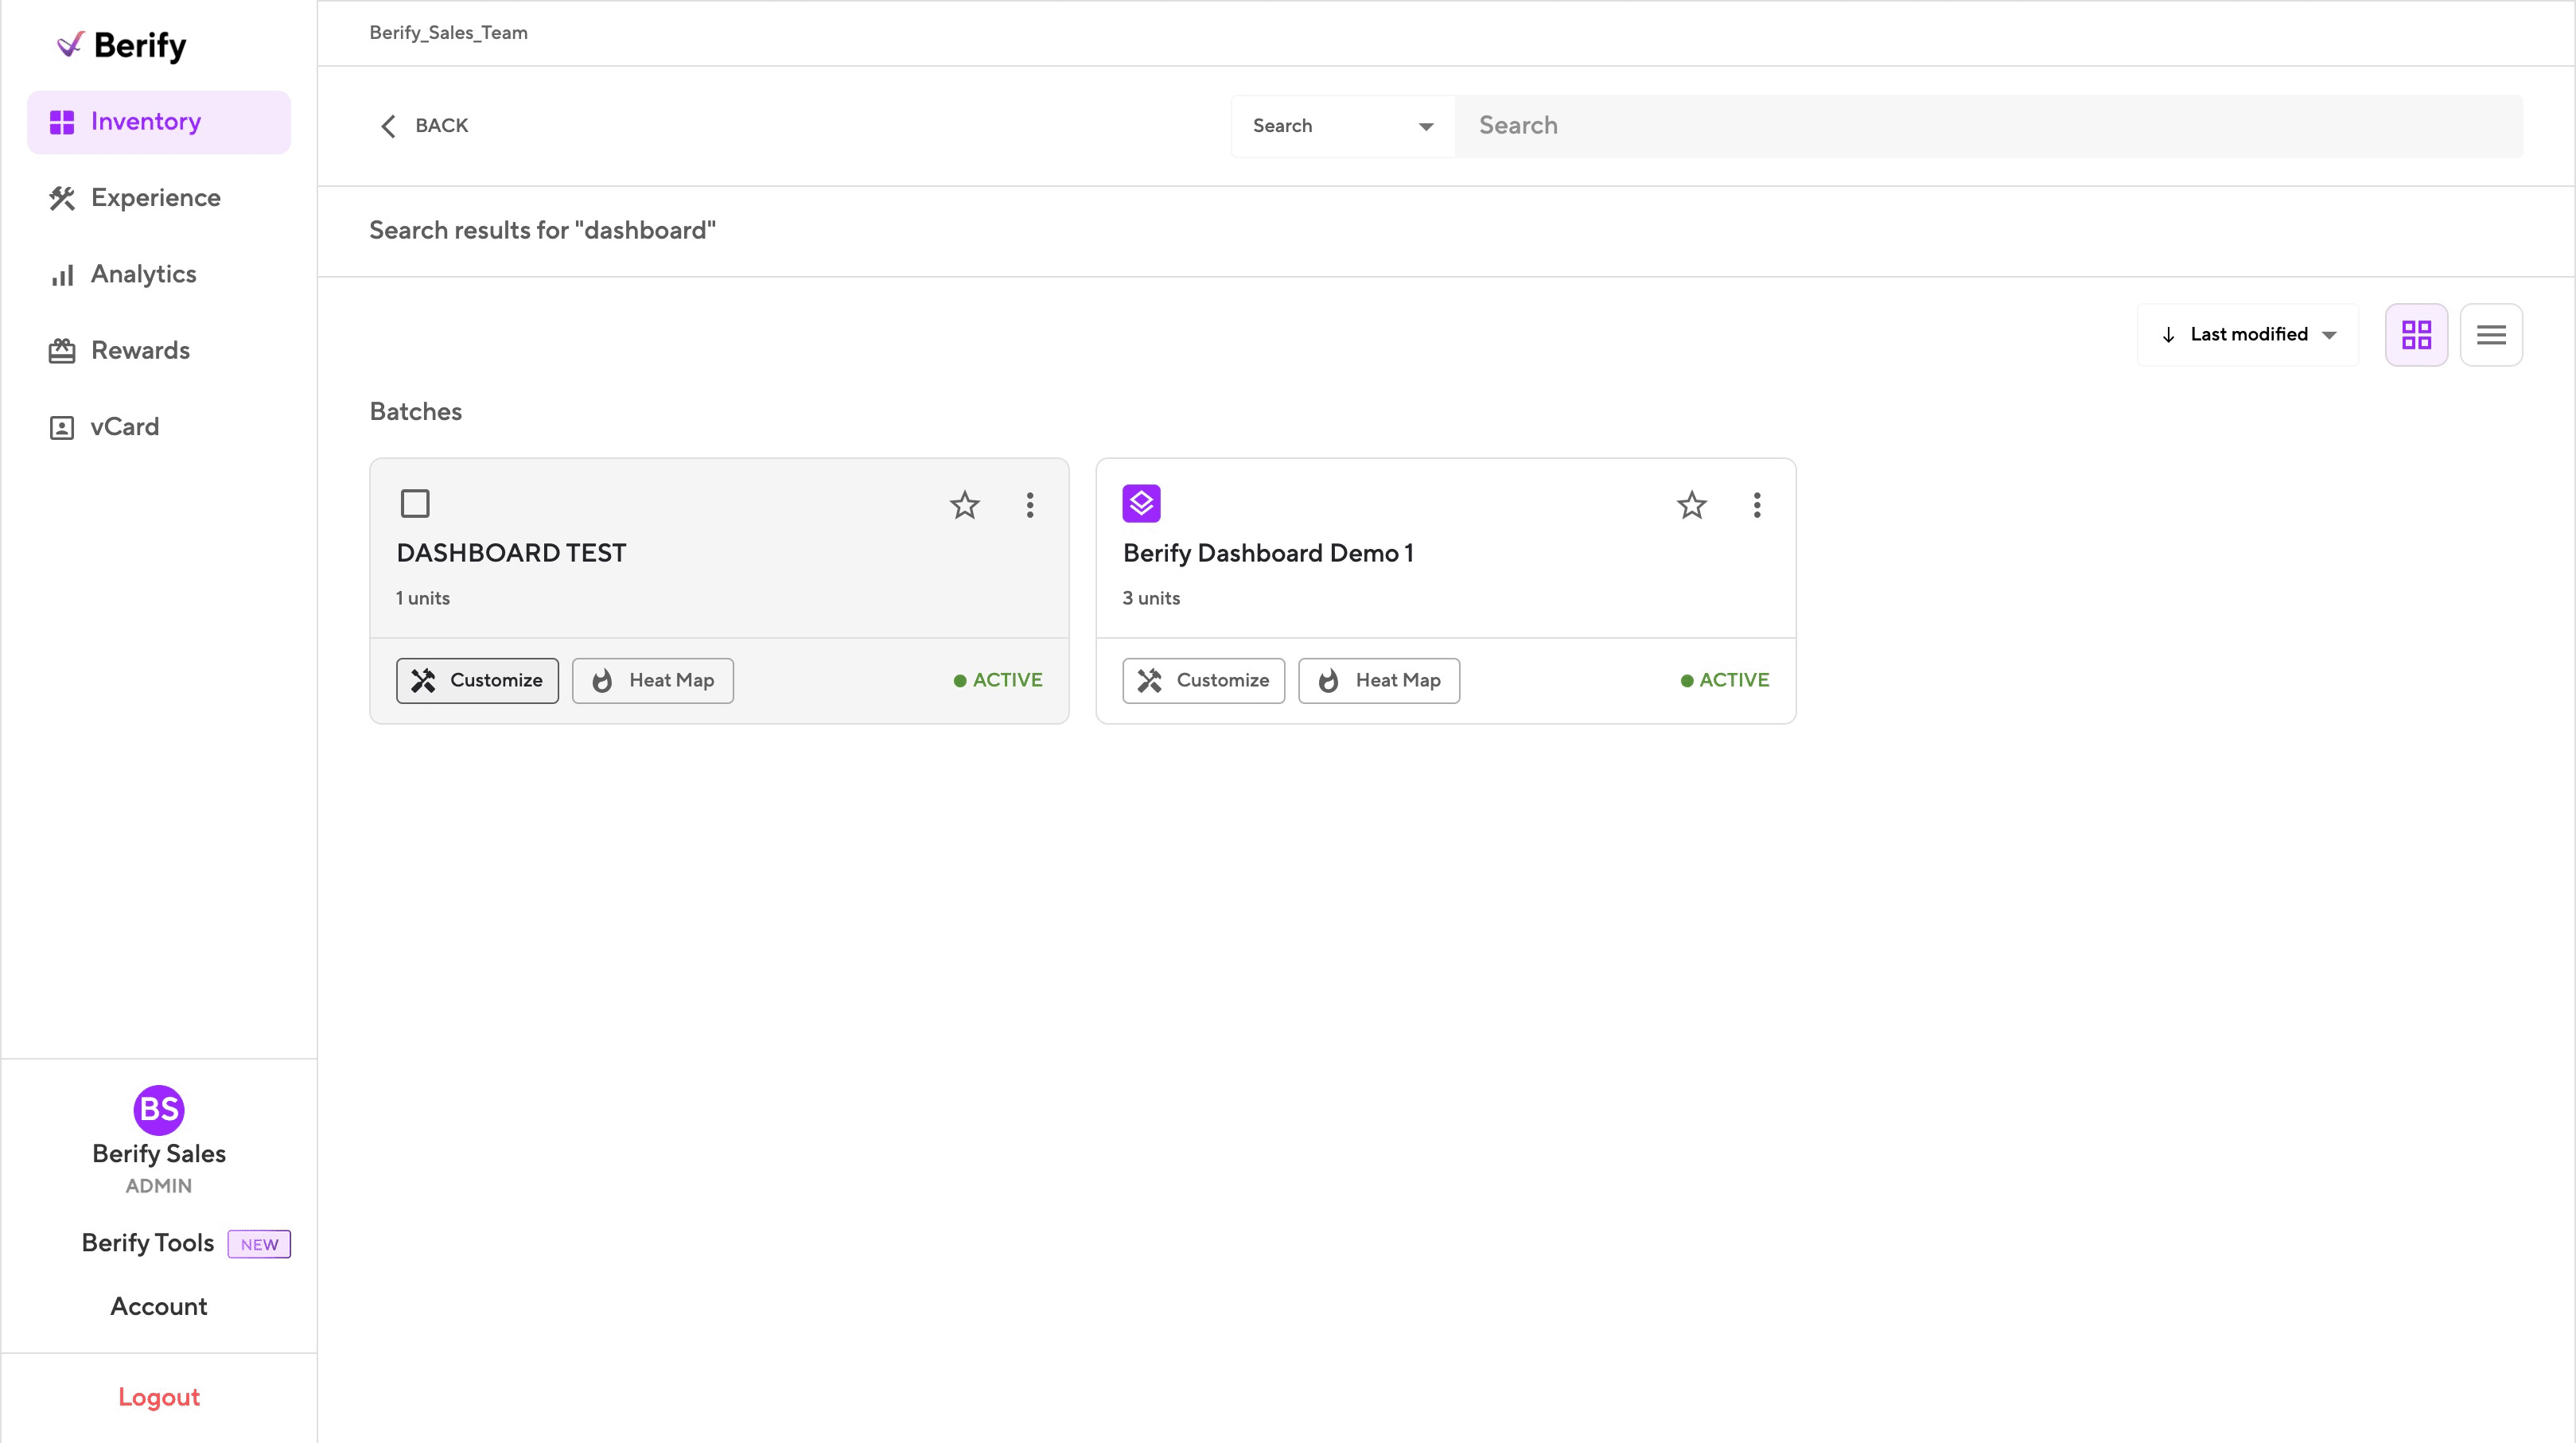The height and width of the screenshot is (1443, 2576).
Task: Click Logout
Action: (x=159, y=1397)
